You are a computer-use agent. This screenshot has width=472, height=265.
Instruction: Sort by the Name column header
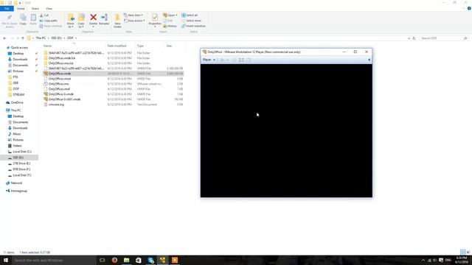pyautogui.click(x=47, y=46)
